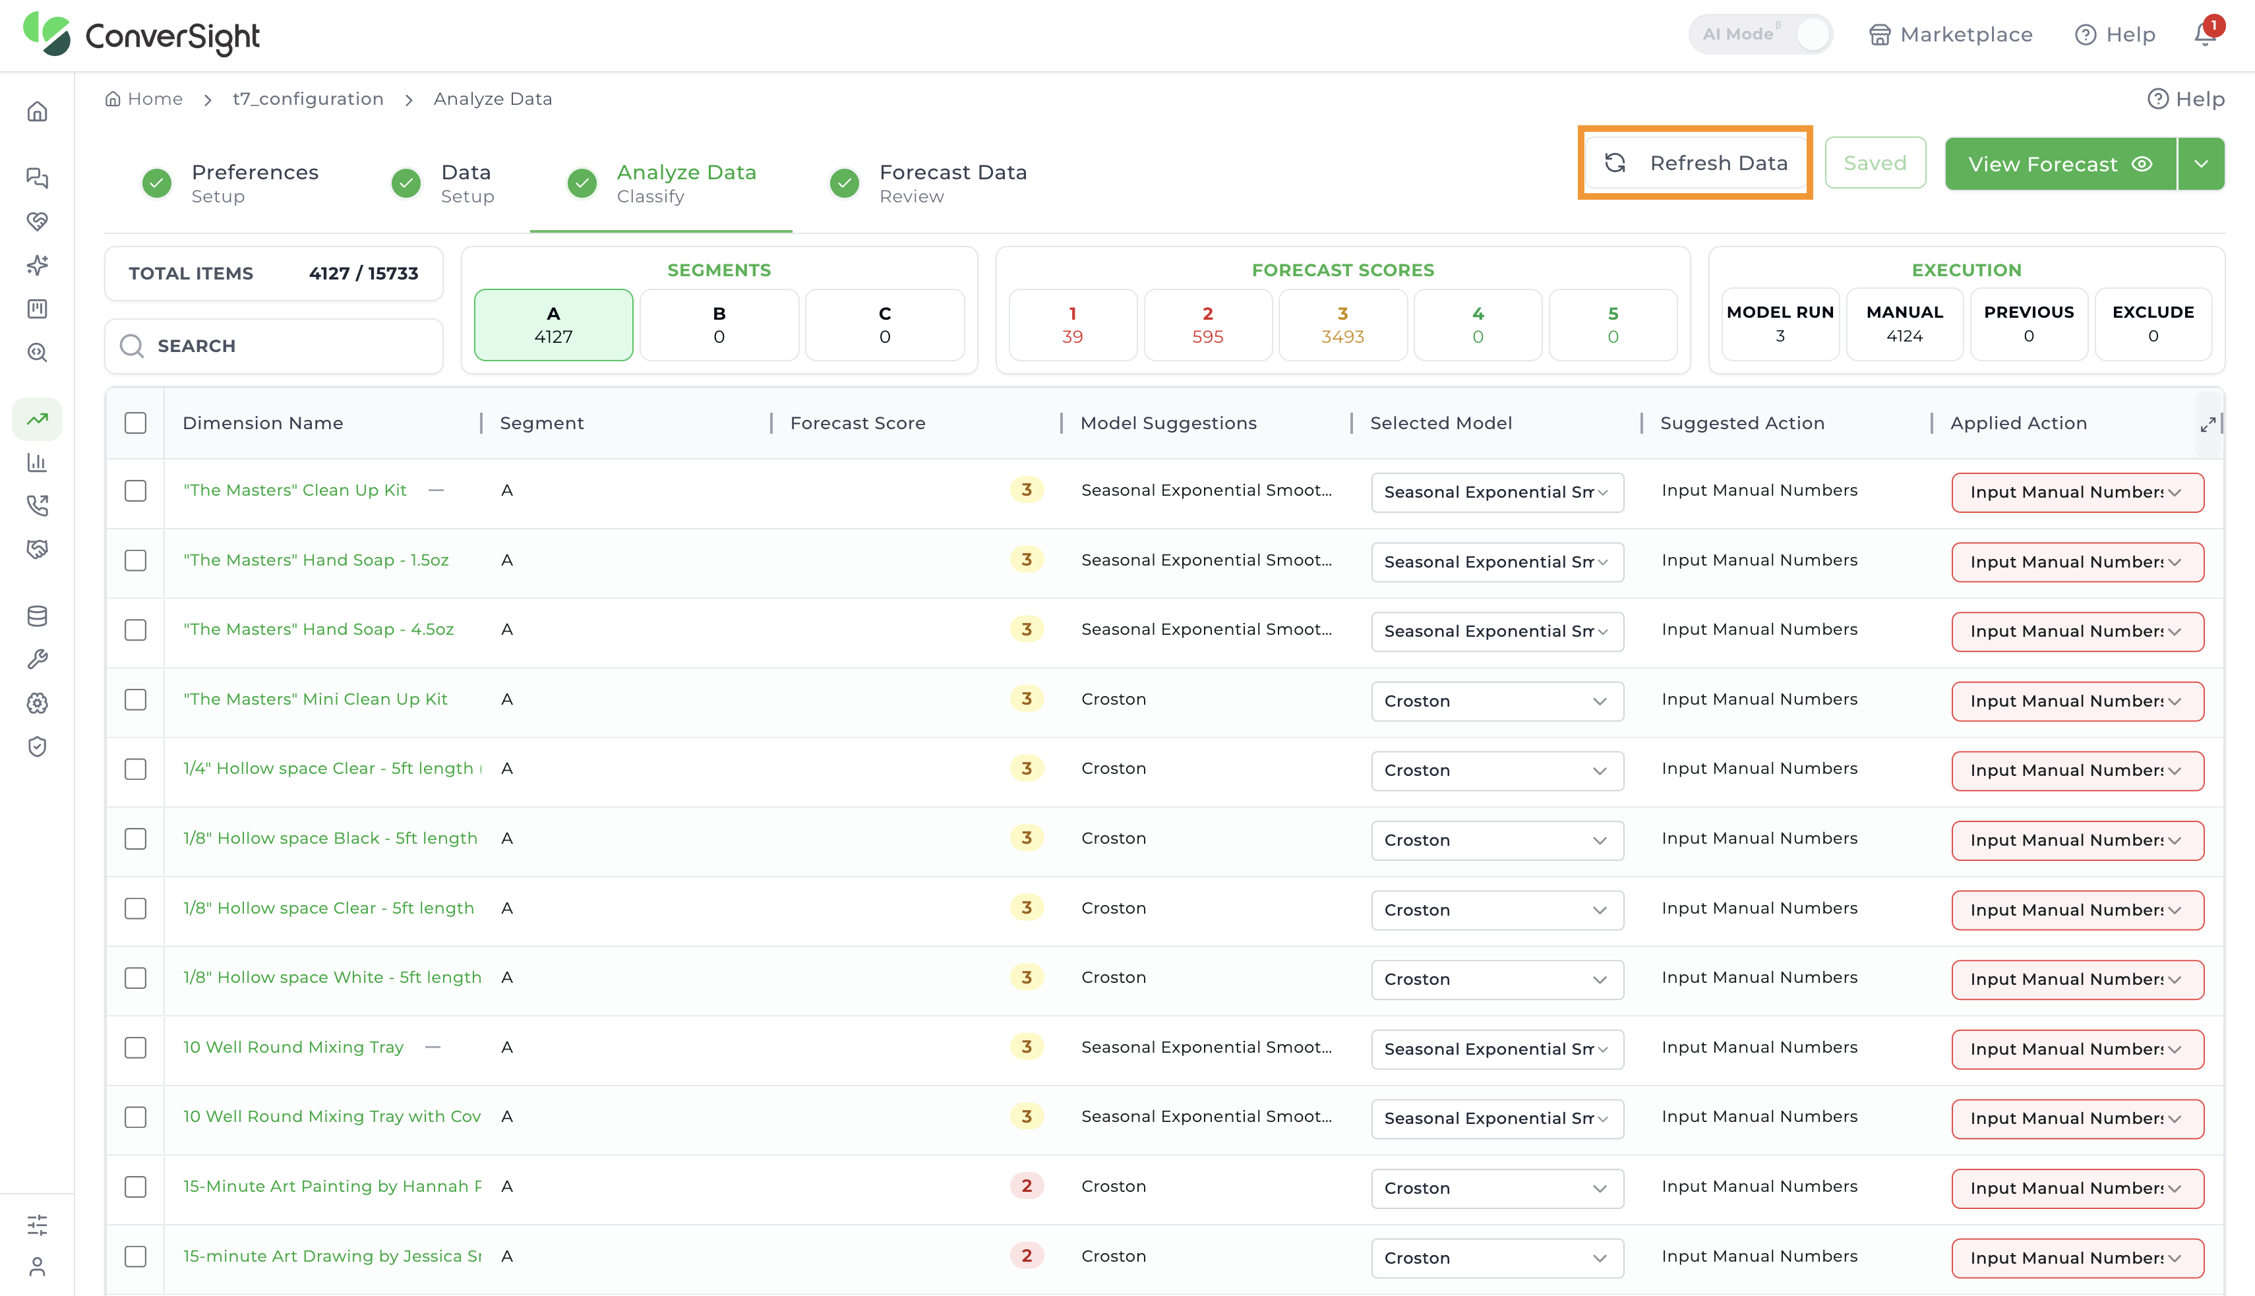Open the user profile sidebar icon
This screenshot has width=2255, height=1296.
click(x=36, y=1266)
